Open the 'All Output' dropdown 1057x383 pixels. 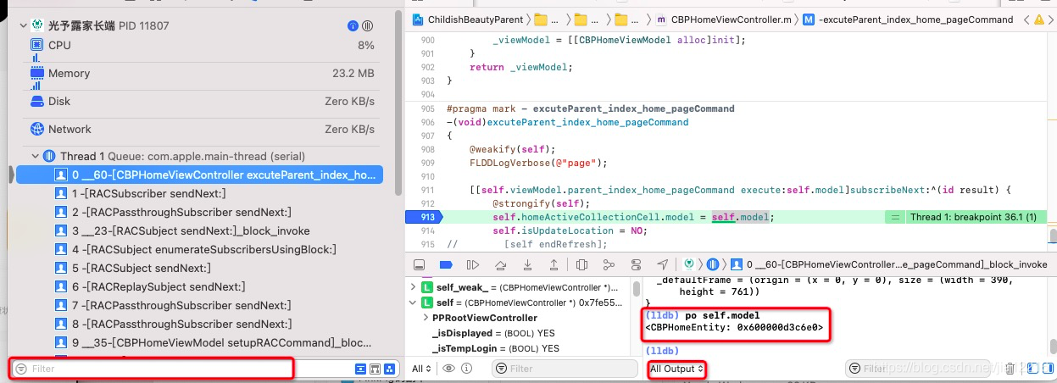point(676,369)
